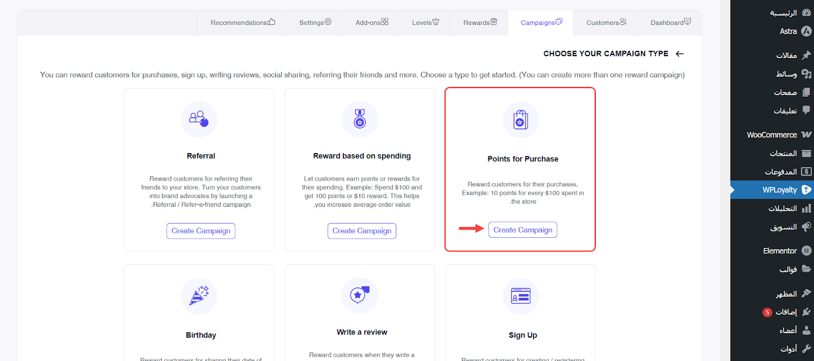
Task: Click the back arrow beside campaign type heading
Action: pyautogui.click(x=680, y=53)
